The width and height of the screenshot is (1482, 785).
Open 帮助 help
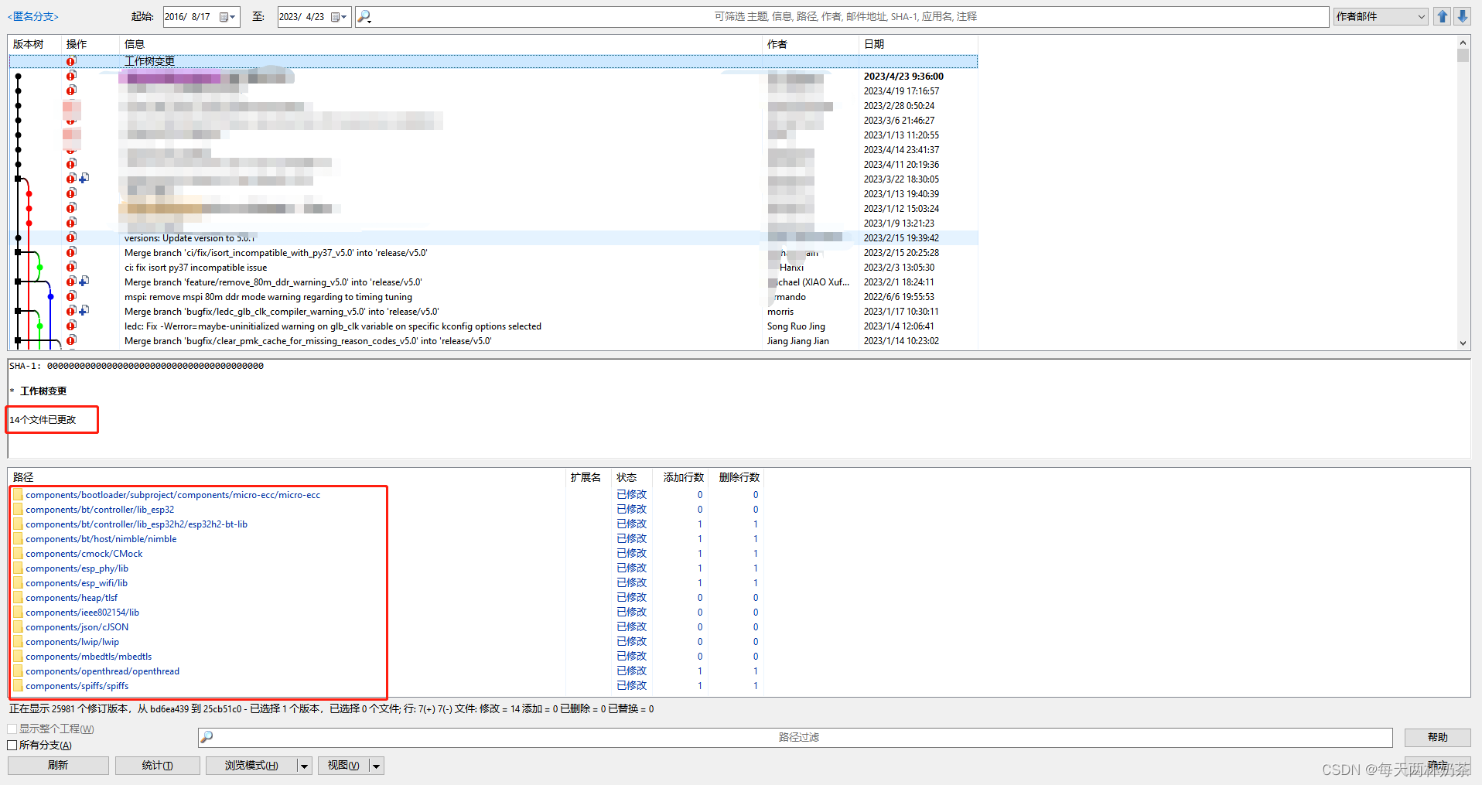1438,738
